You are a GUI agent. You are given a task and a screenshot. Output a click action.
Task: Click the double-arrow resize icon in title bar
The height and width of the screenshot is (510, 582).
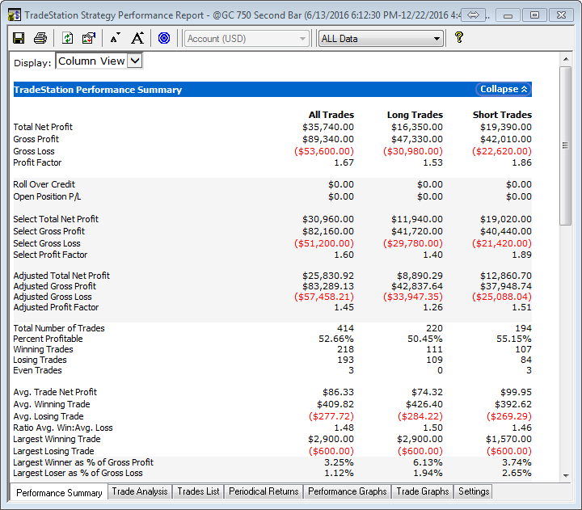point(474,15)
